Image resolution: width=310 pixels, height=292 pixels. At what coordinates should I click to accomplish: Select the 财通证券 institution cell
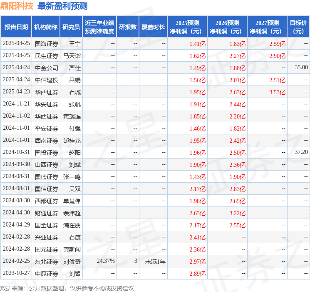[x=47, y=213]
